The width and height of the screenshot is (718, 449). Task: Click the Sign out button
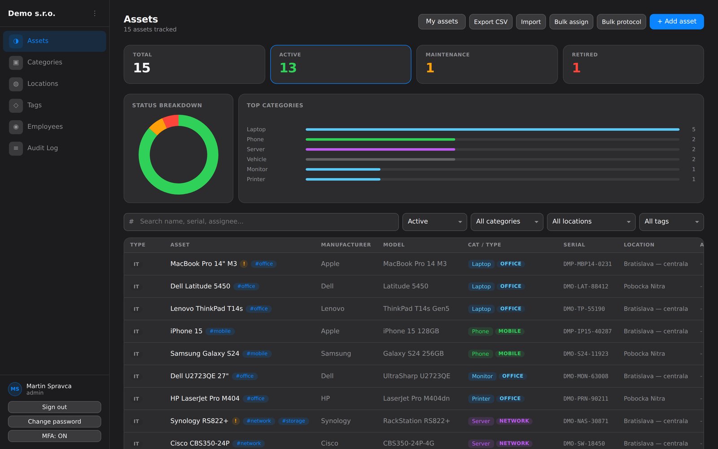pos(54,407)
